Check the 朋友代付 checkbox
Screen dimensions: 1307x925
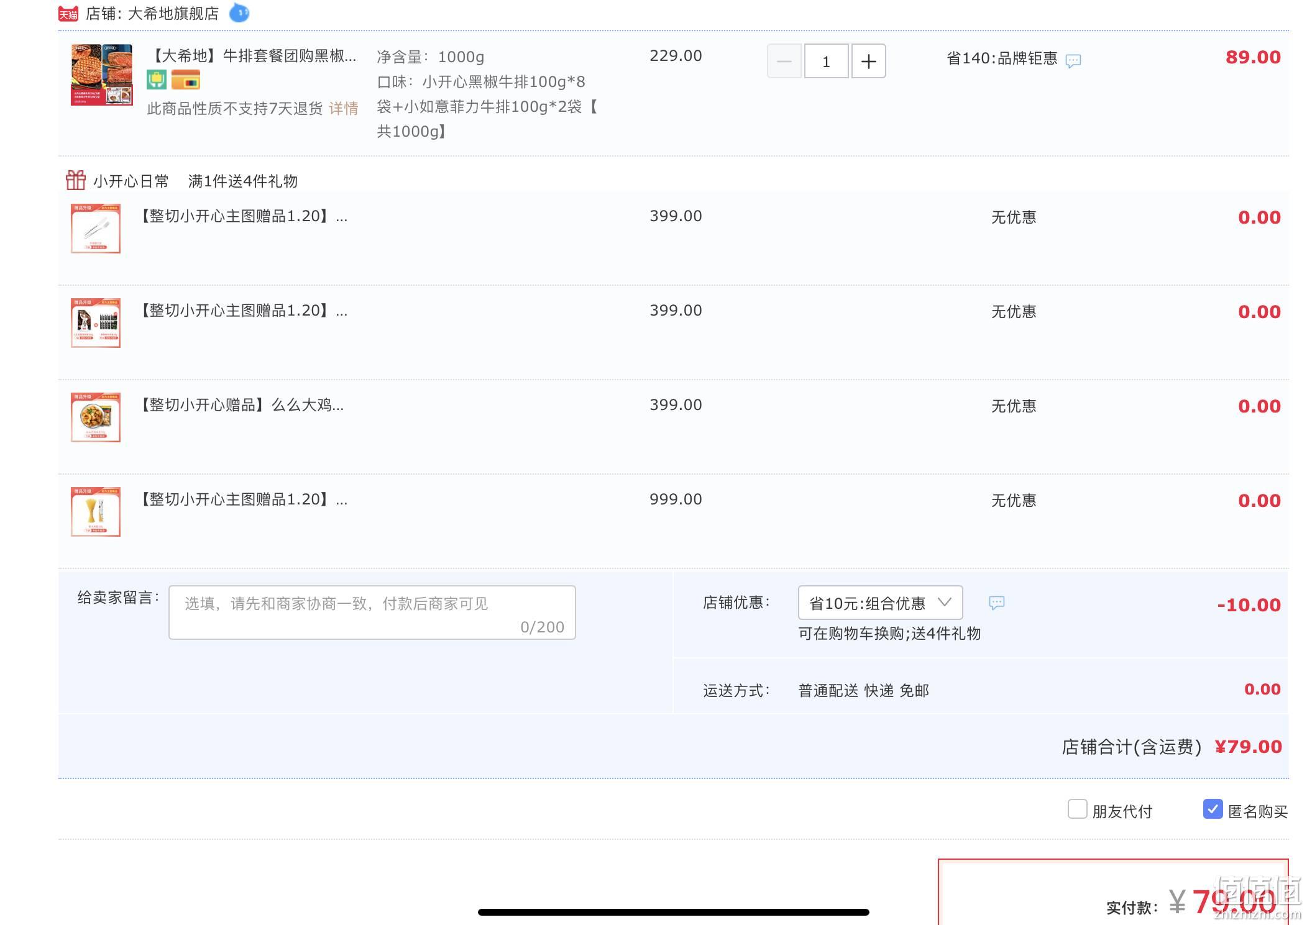1077,809
